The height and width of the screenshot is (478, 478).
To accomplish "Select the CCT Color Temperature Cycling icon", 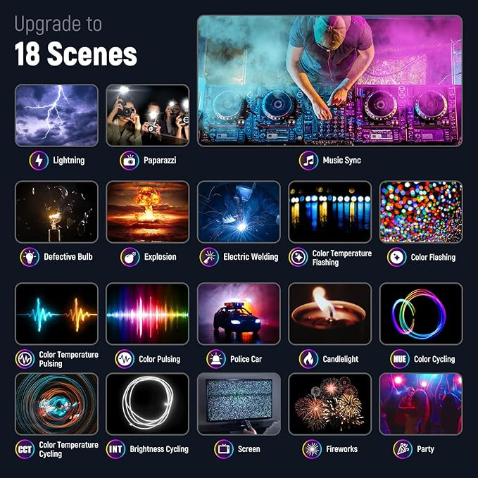I will 25,449.
